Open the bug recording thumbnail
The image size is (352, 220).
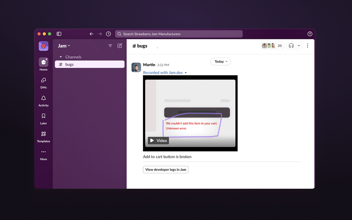pos(190,113)
